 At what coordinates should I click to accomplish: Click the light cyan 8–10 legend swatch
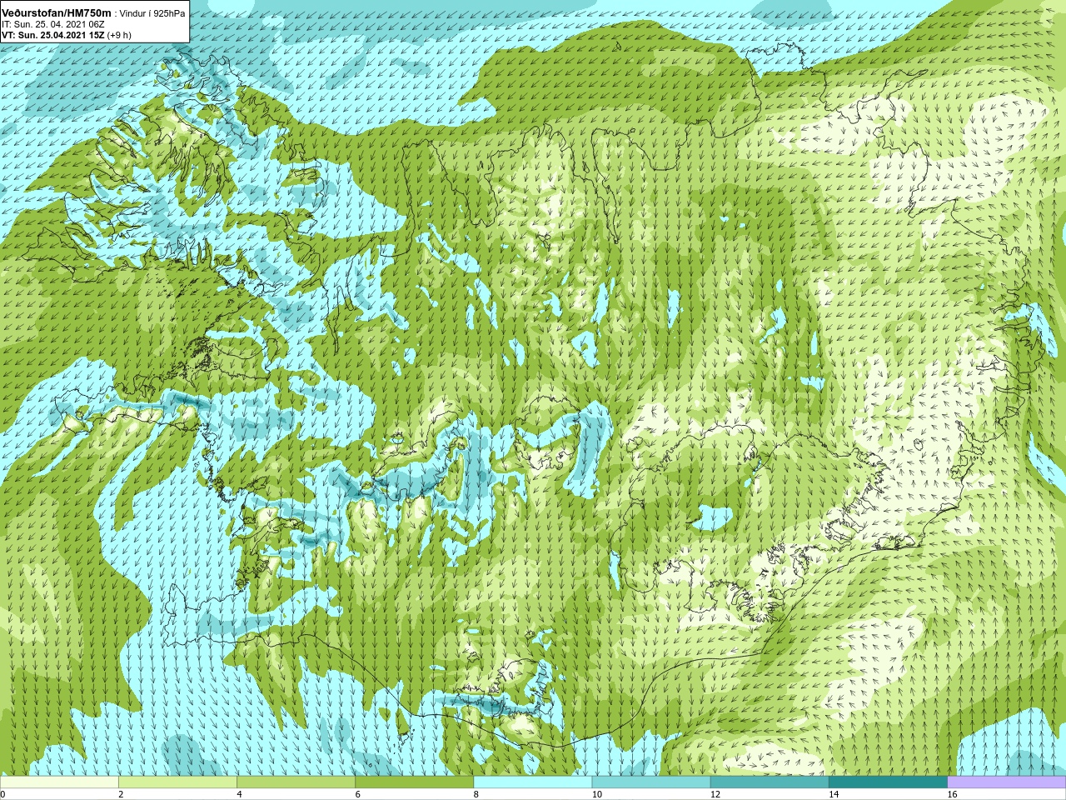[x=533, y=782]
